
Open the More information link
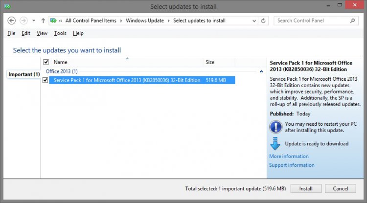(x=289, y=156)
